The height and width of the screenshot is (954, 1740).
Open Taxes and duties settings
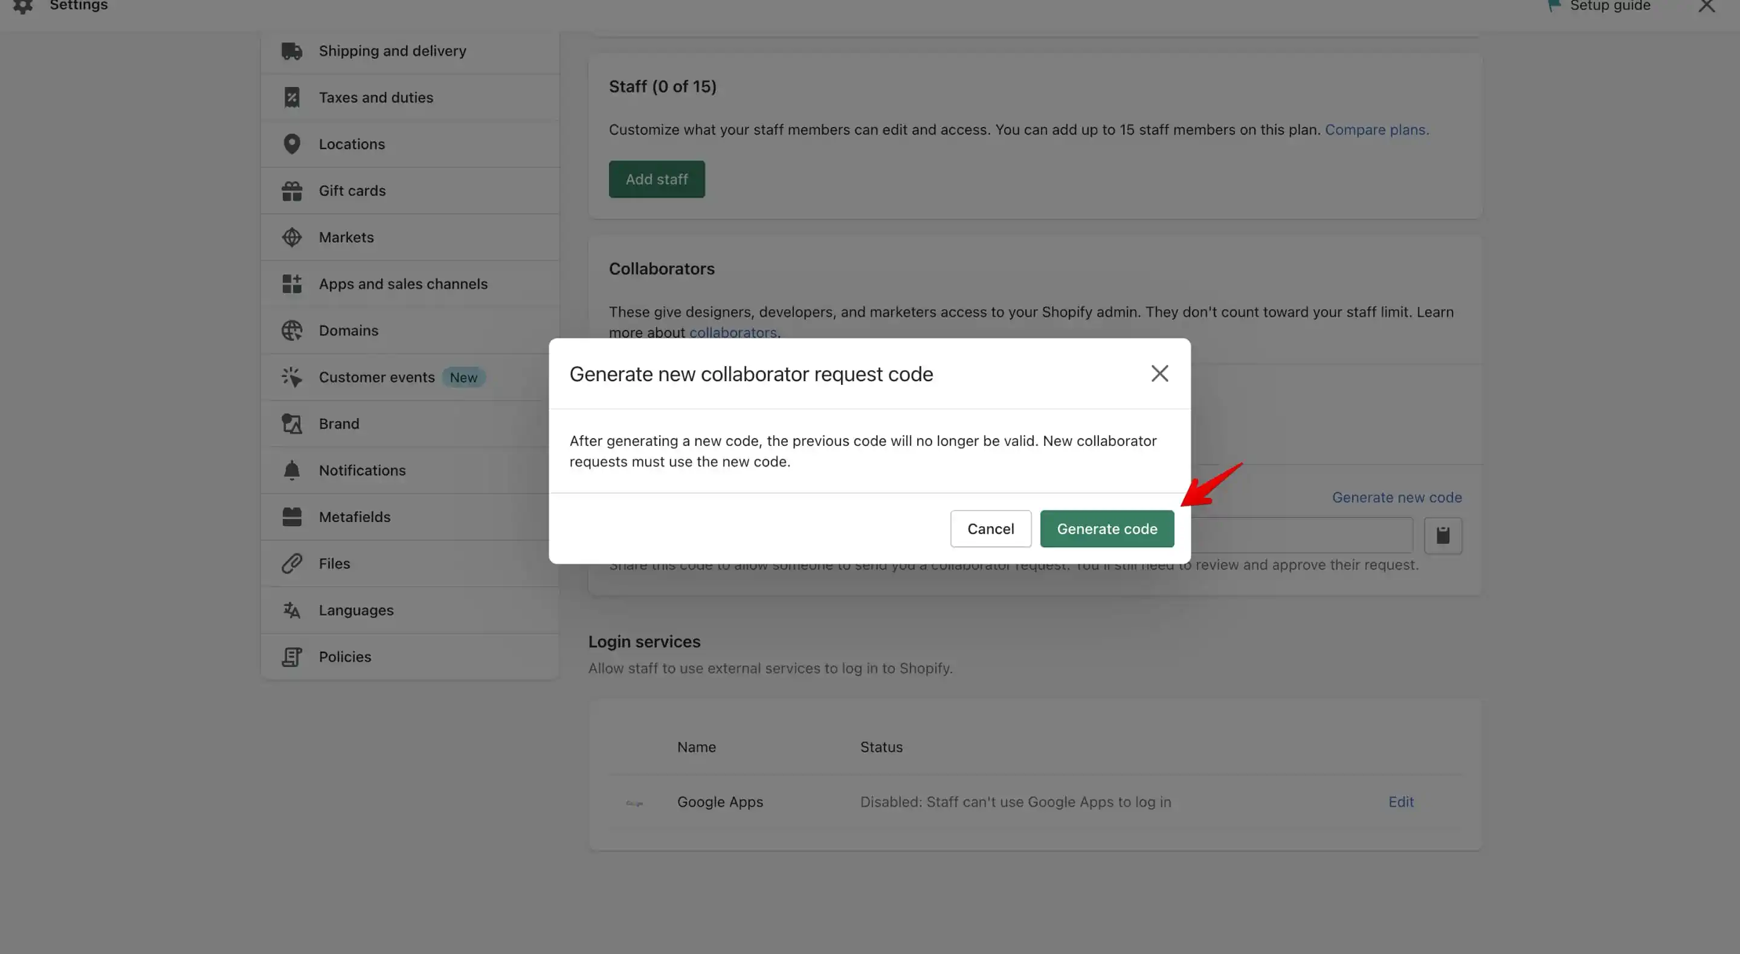(x=410, y=97)
